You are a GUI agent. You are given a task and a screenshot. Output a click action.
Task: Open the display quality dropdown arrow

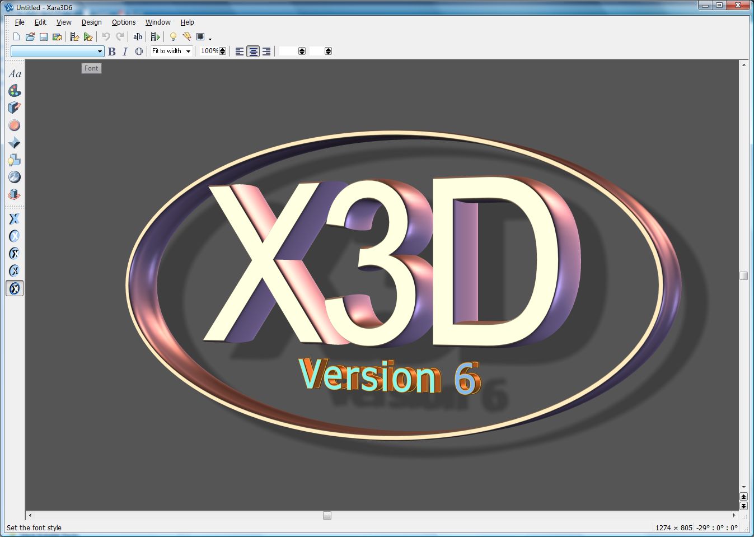210,39
